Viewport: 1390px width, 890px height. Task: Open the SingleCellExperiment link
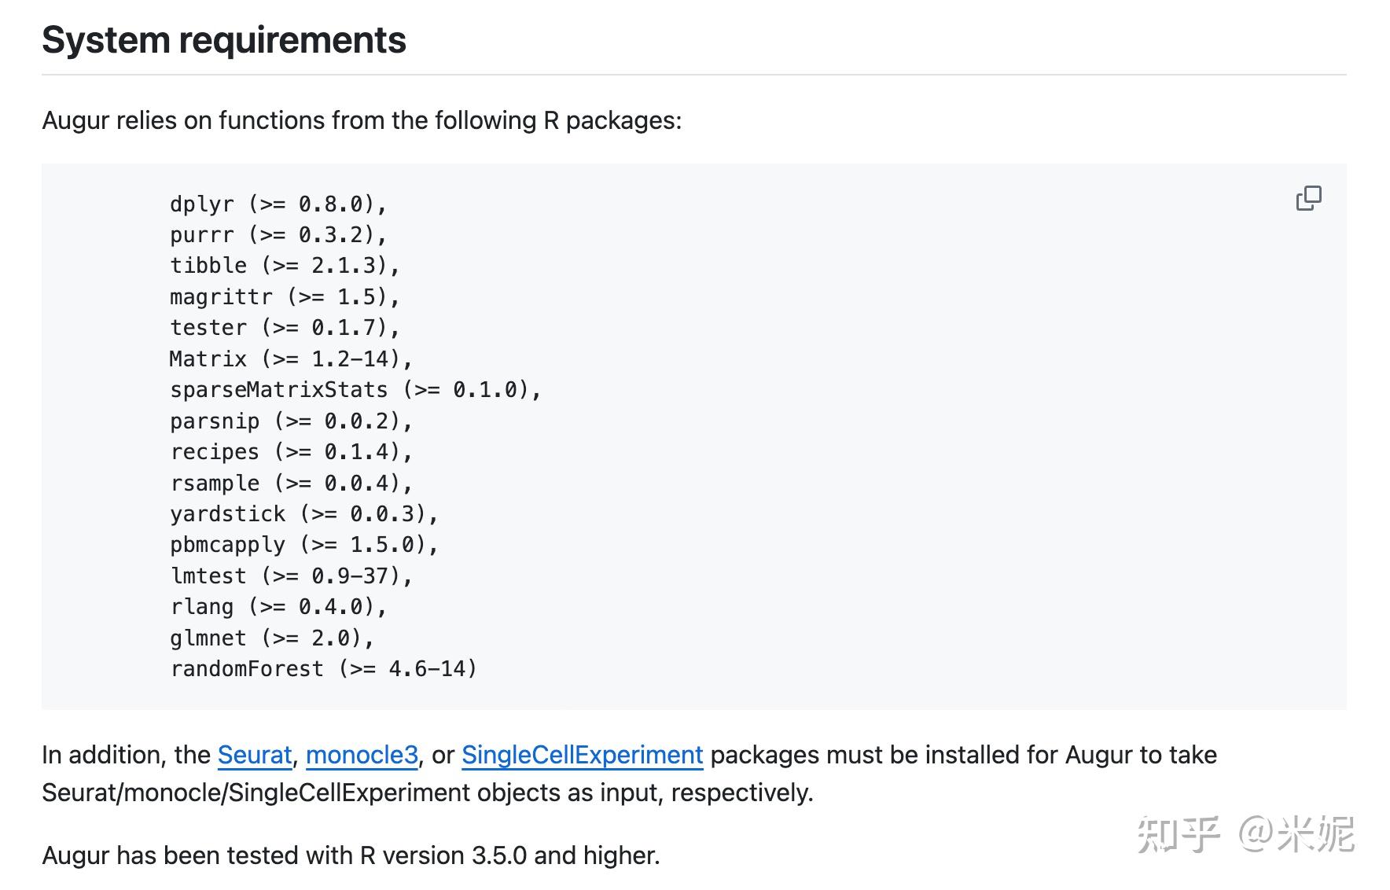582,755
